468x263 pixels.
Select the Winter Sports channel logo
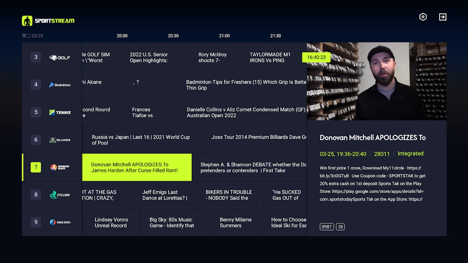(60, 222)
